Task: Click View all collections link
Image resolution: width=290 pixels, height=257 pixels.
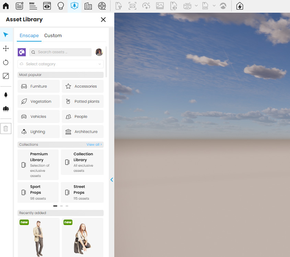Action: tap(94, 144)
